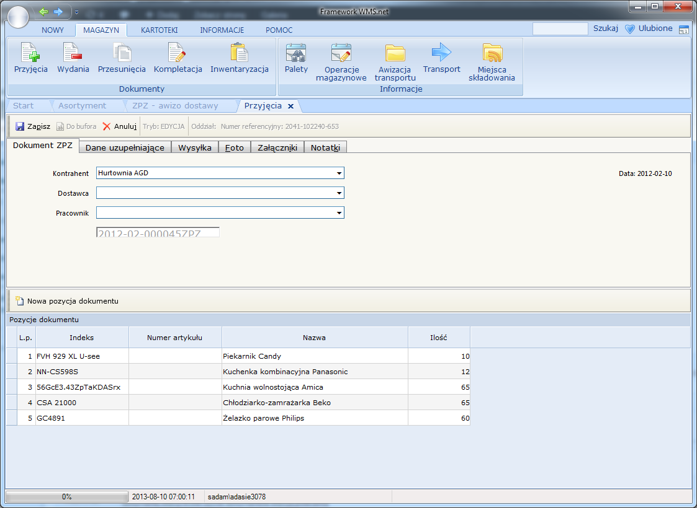Cancel editing with Anuluj

[x=119, y=126]
